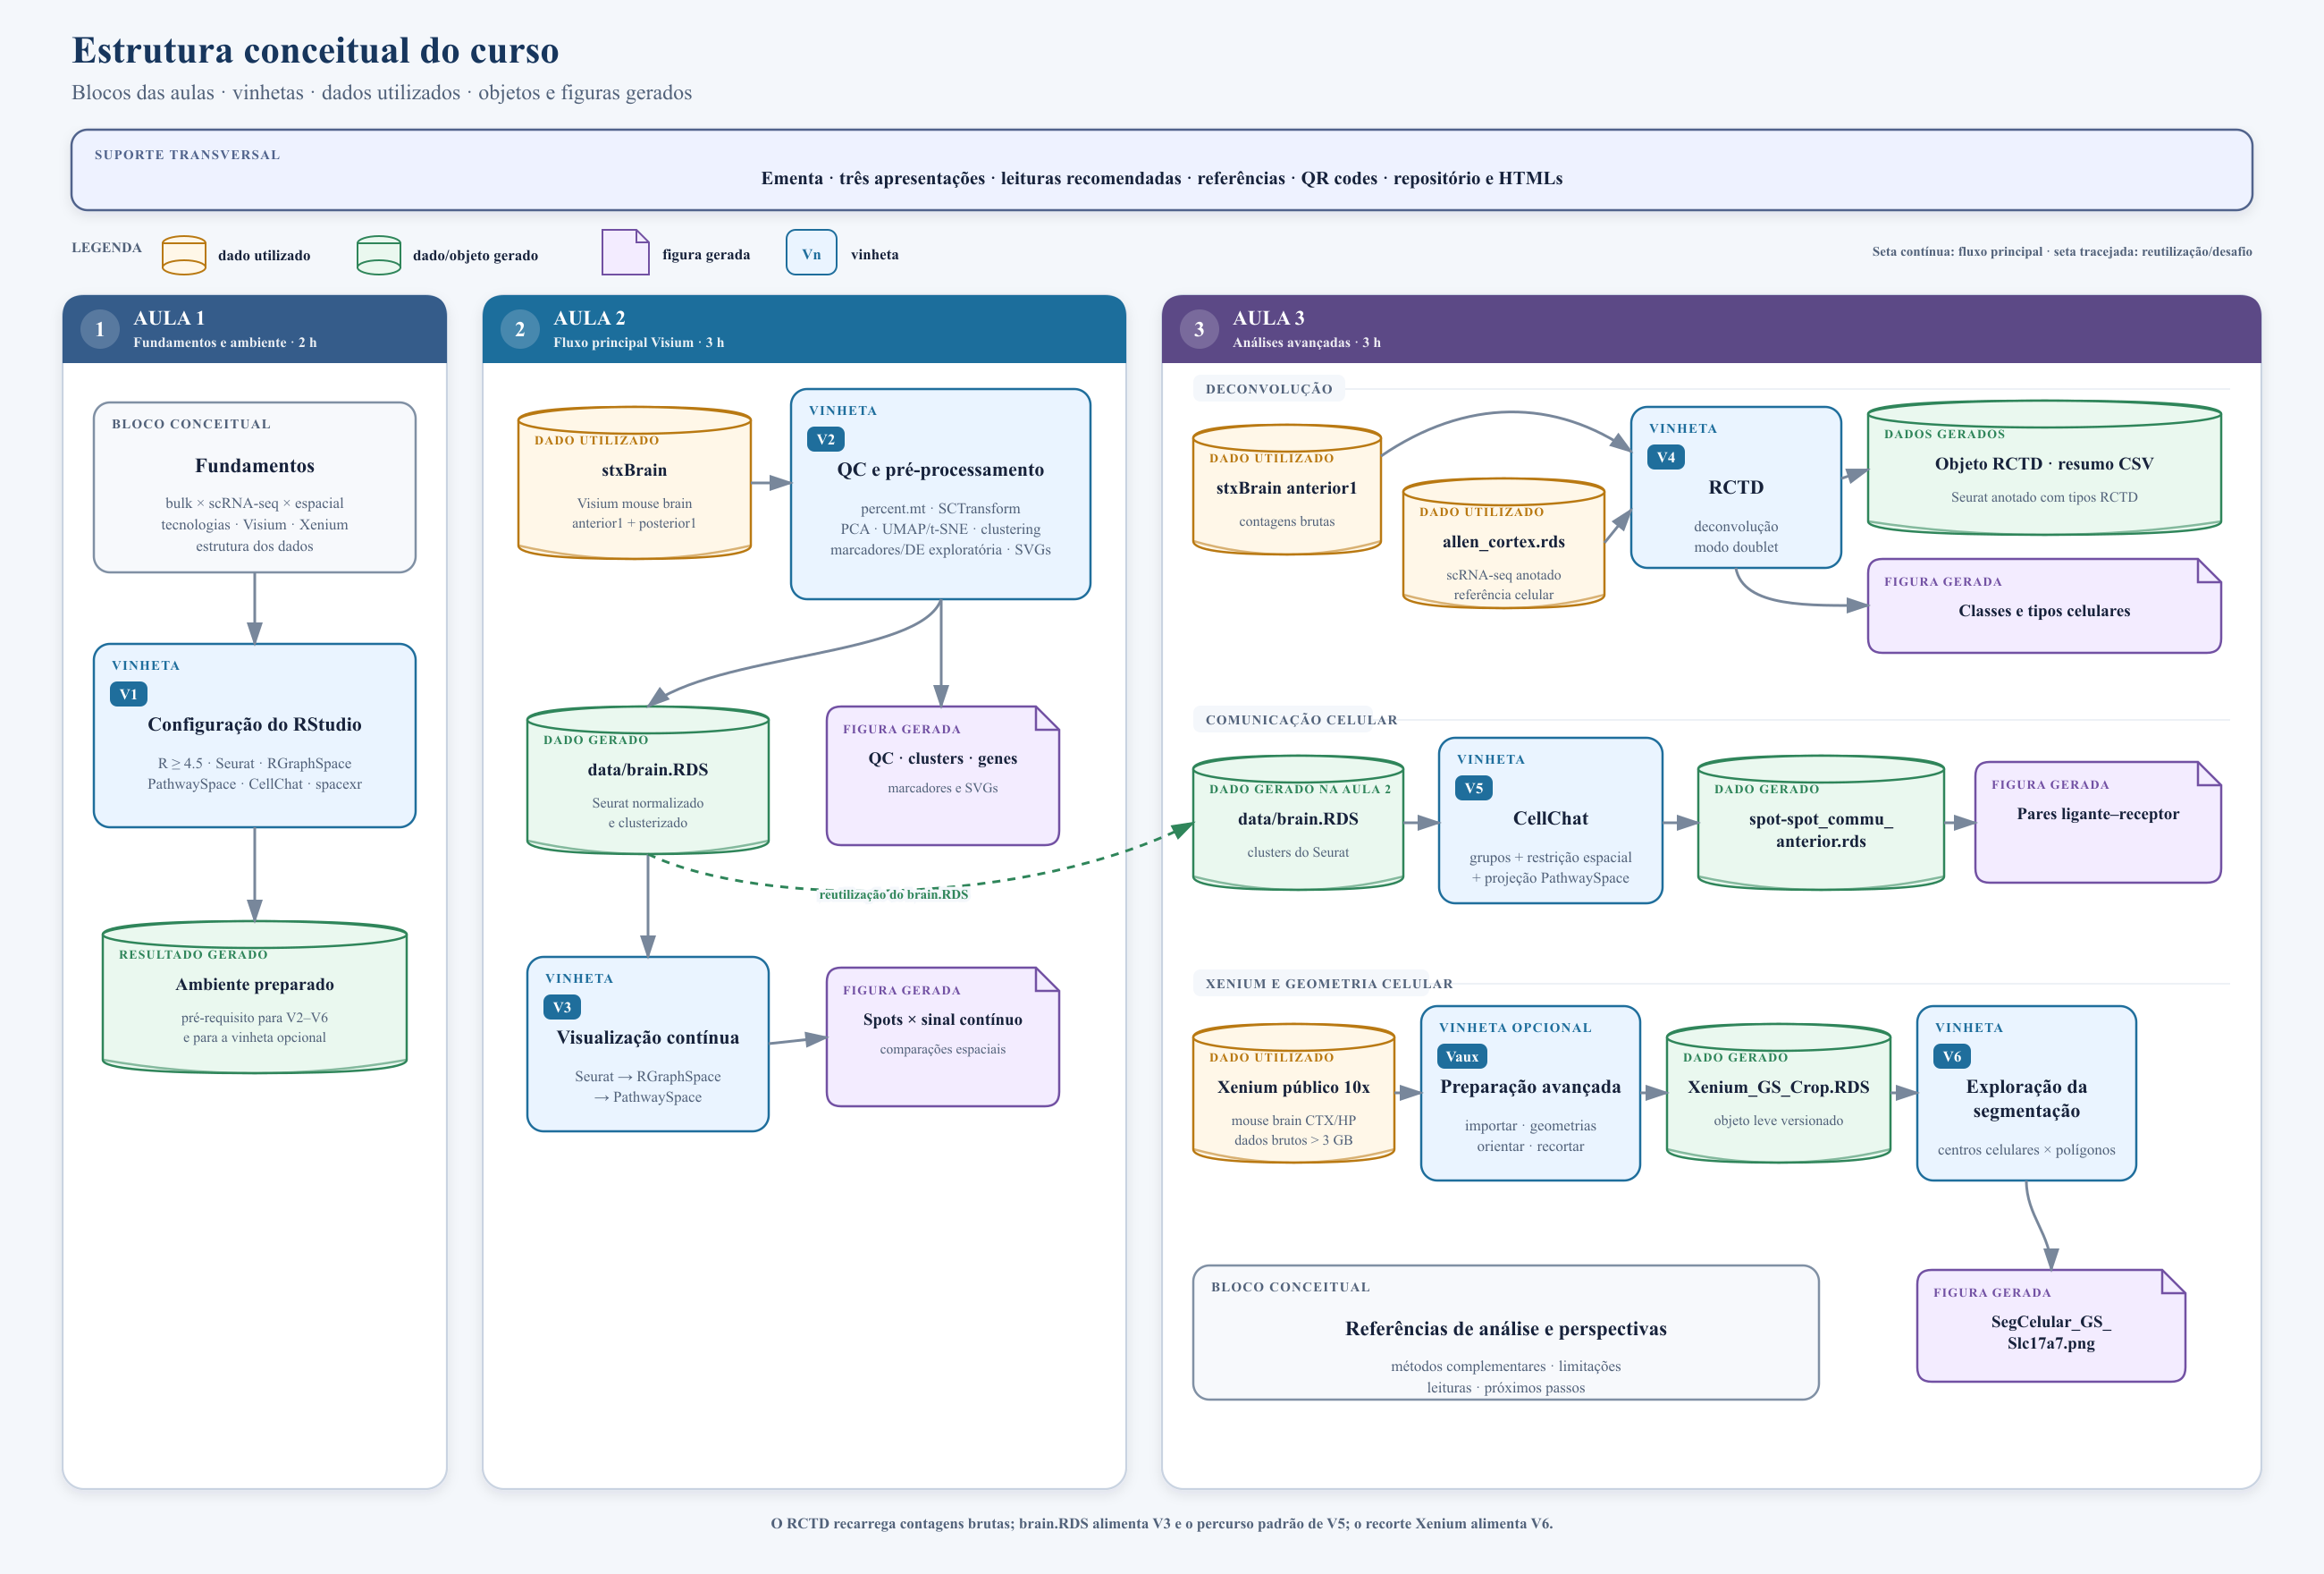The image size is (2324, 1574).
Task: Select the 'Dado gerado na Aula 2' brain.RDS cylinder
Action: (x=1297, y=822)
